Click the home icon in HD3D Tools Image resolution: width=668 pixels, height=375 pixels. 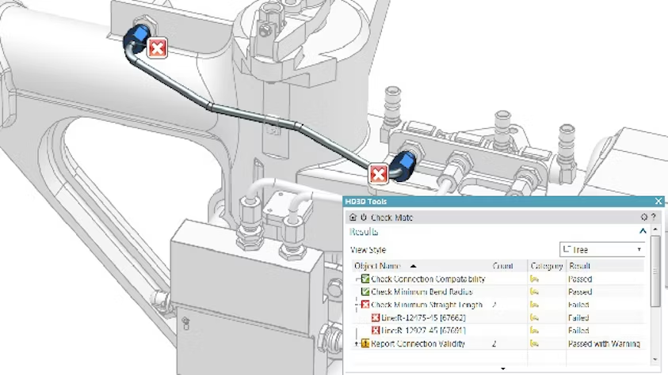[353, 218]
